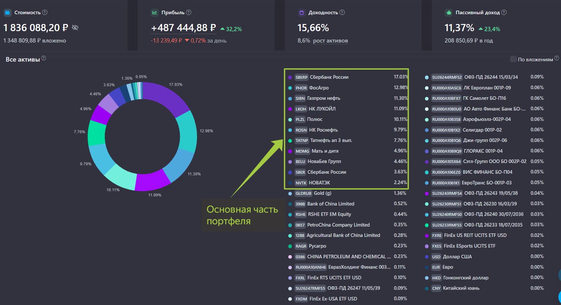Image resolution: width=561 pixels, height=305 pixels.
Task: Open ЛК Европлан 001Р-09 row
Action: click(484, 88)
